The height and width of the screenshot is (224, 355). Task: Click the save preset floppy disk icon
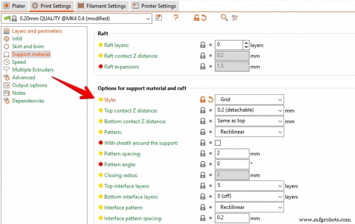tap(159, 18)
